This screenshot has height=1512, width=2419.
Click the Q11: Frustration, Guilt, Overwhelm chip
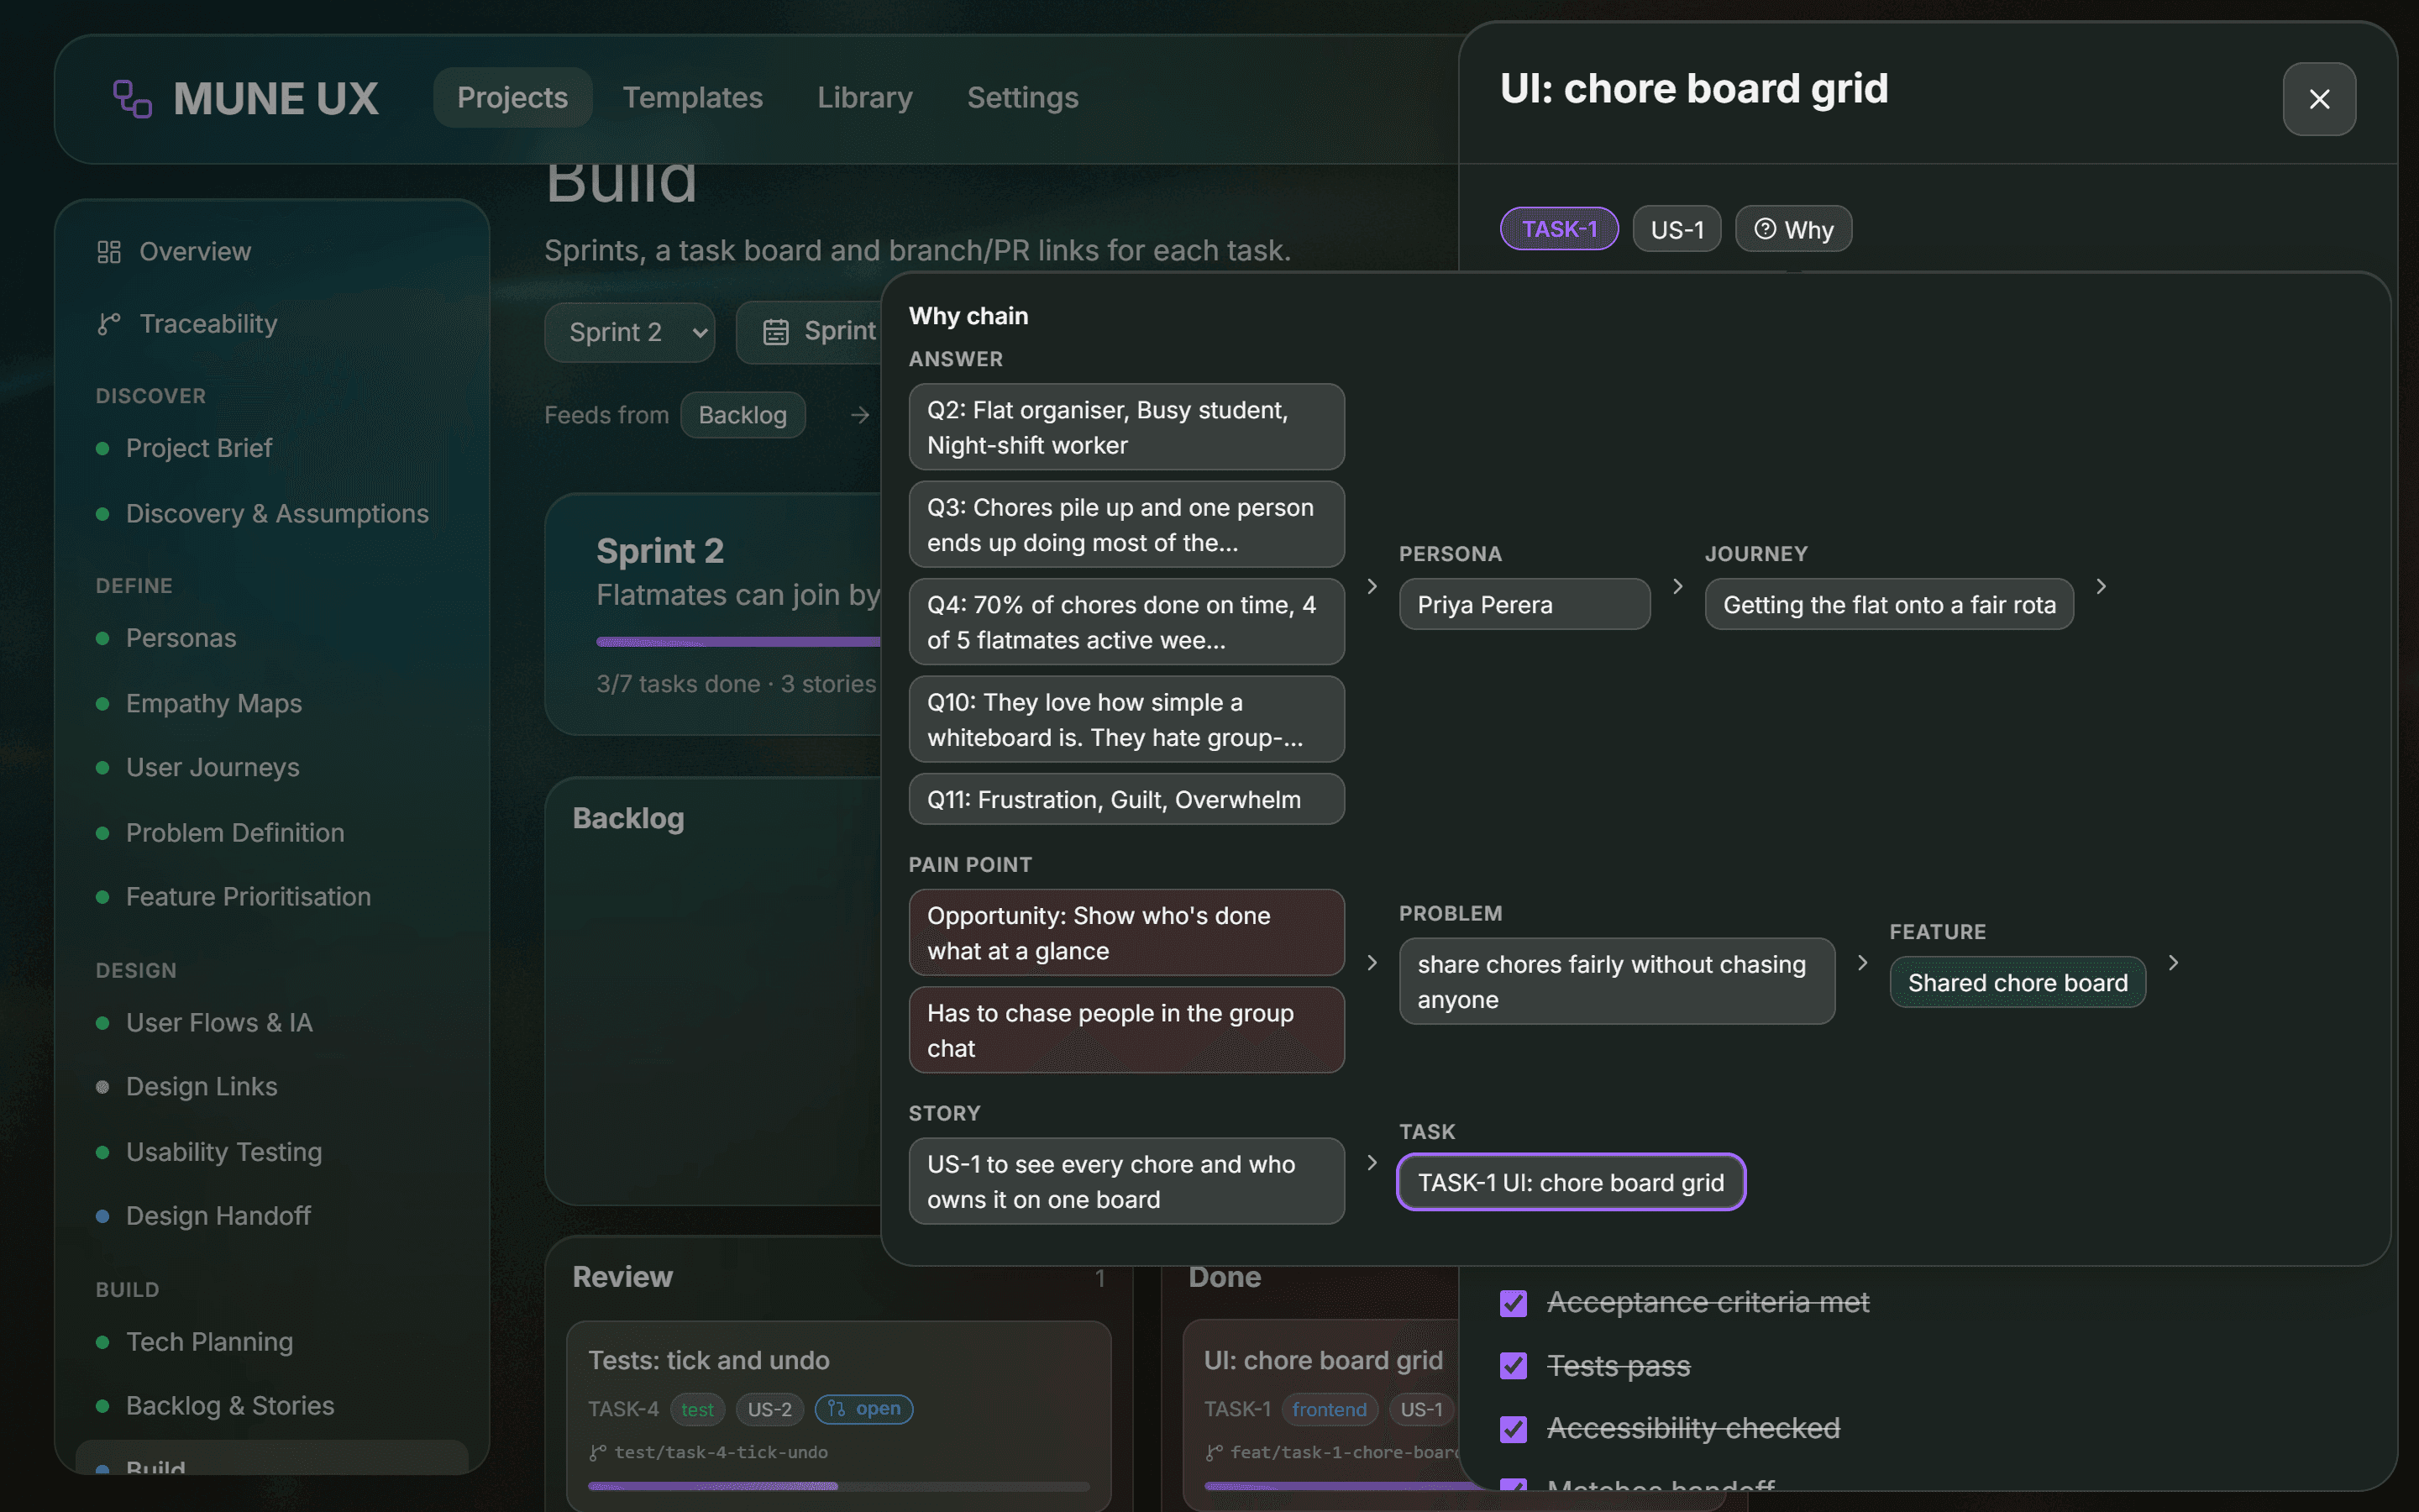[1126, 799]
